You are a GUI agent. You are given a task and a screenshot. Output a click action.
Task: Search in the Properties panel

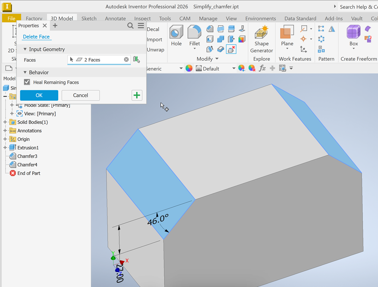[130, 26]
